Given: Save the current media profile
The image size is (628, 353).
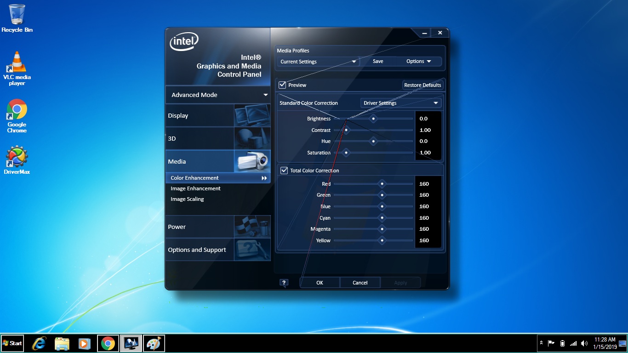Looking at the screenshot, I should (377, 61).
